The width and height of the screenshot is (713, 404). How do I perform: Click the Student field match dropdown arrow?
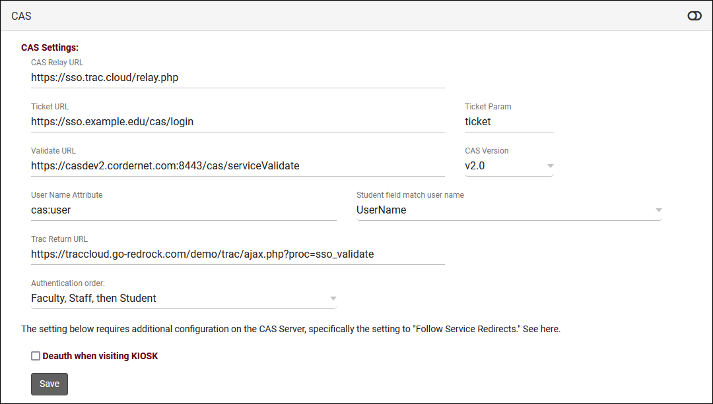click(x=658, y=210)
